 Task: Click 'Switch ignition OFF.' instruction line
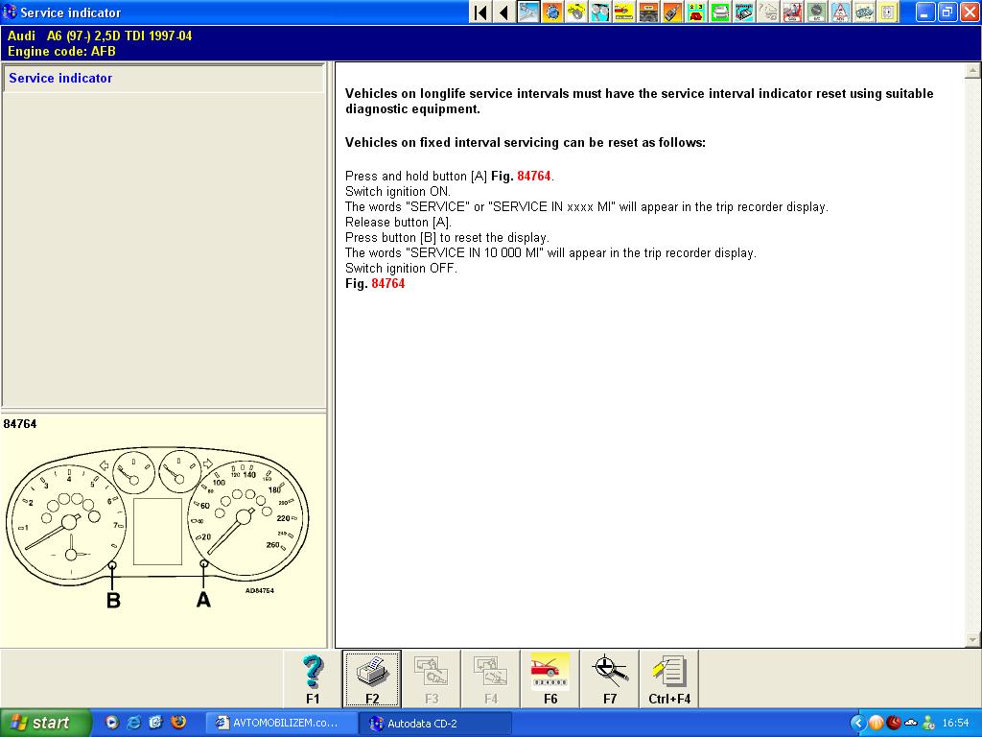pyautogui.click(x=402, y=269)
